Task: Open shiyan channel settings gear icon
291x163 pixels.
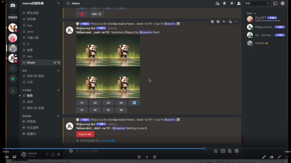Action: 59,63
